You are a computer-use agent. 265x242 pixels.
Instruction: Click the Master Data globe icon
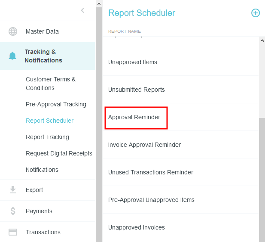click(x=13, y=31)
